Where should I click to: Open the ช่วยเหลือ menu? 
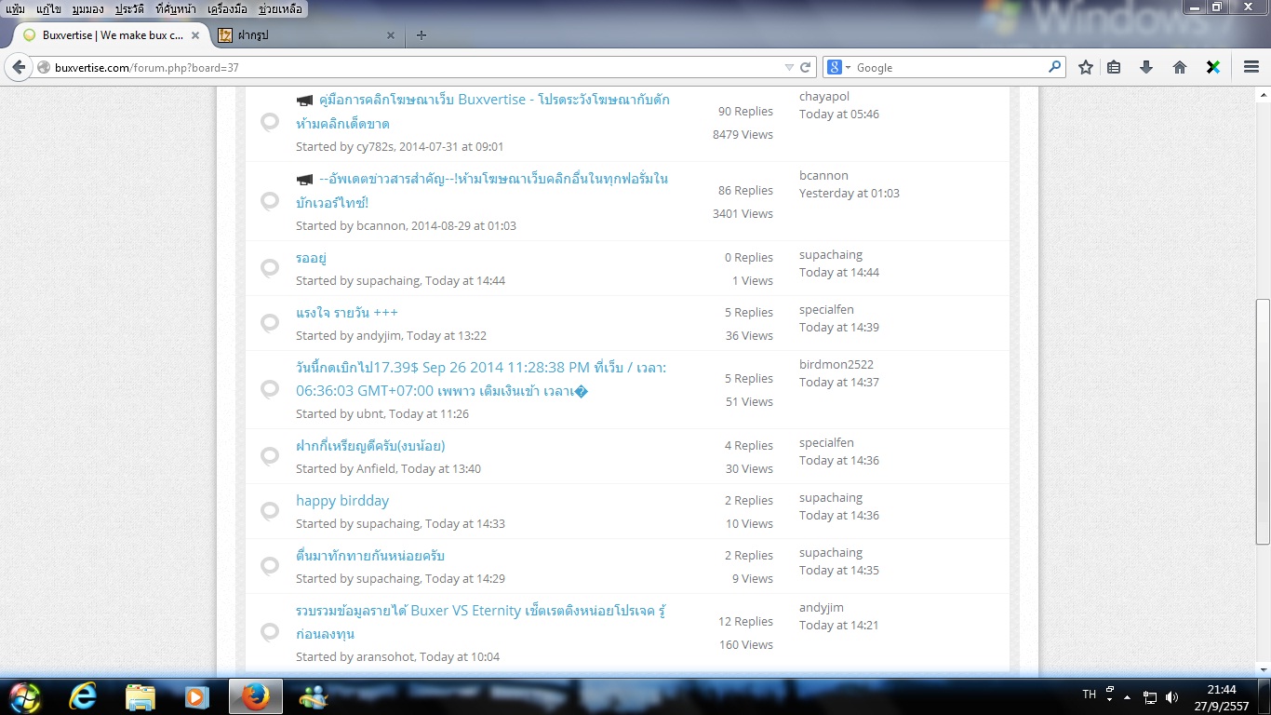(280, 8)
